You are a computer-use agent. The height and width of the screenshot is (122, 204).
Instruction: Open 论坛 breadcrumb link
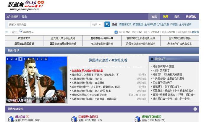14,32
